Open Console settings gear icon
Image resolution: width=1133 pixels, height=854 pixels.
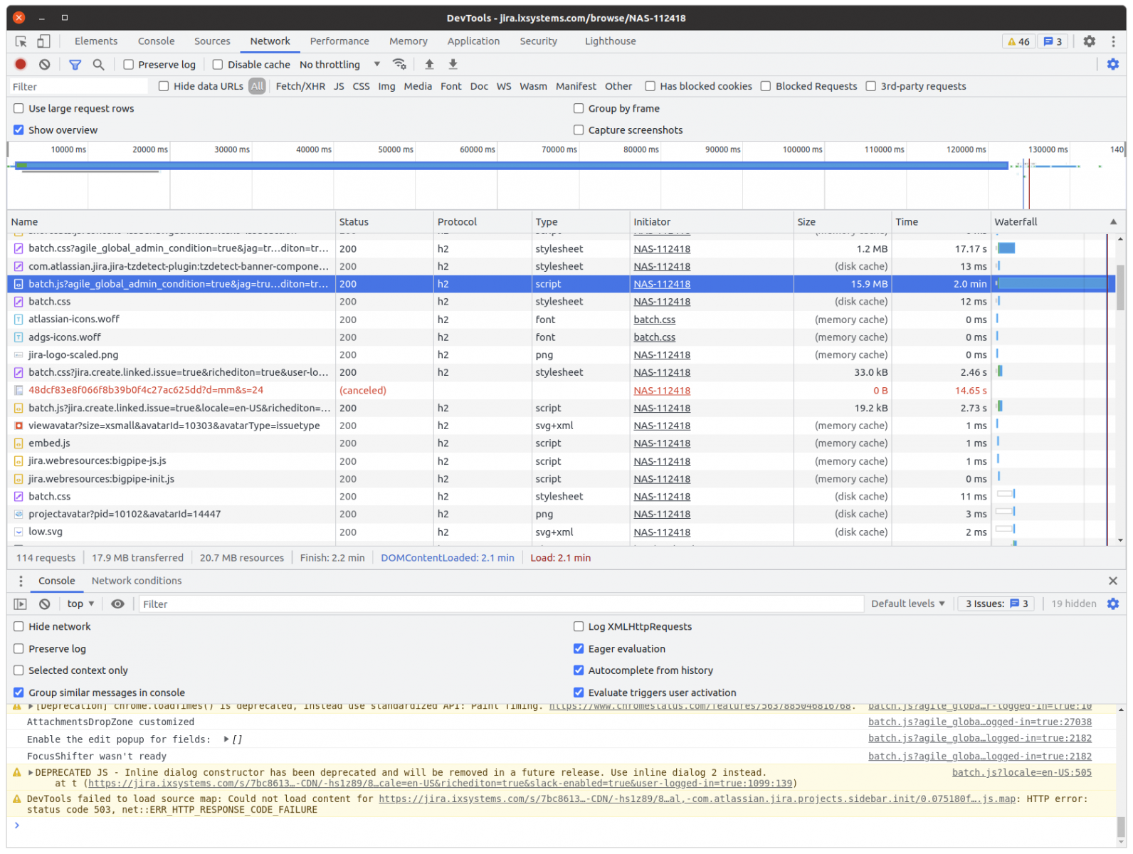coord(1112,603)
